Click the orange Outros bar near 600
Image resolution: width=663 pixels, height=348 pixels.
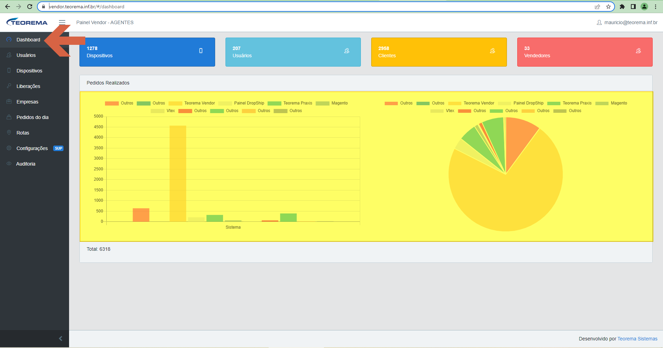[141, 215]
